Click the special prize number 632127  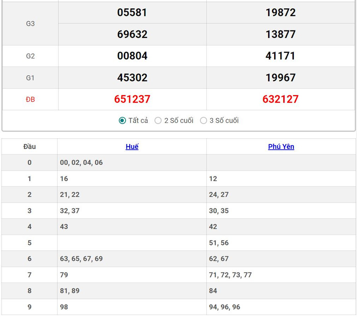[280, 99]
